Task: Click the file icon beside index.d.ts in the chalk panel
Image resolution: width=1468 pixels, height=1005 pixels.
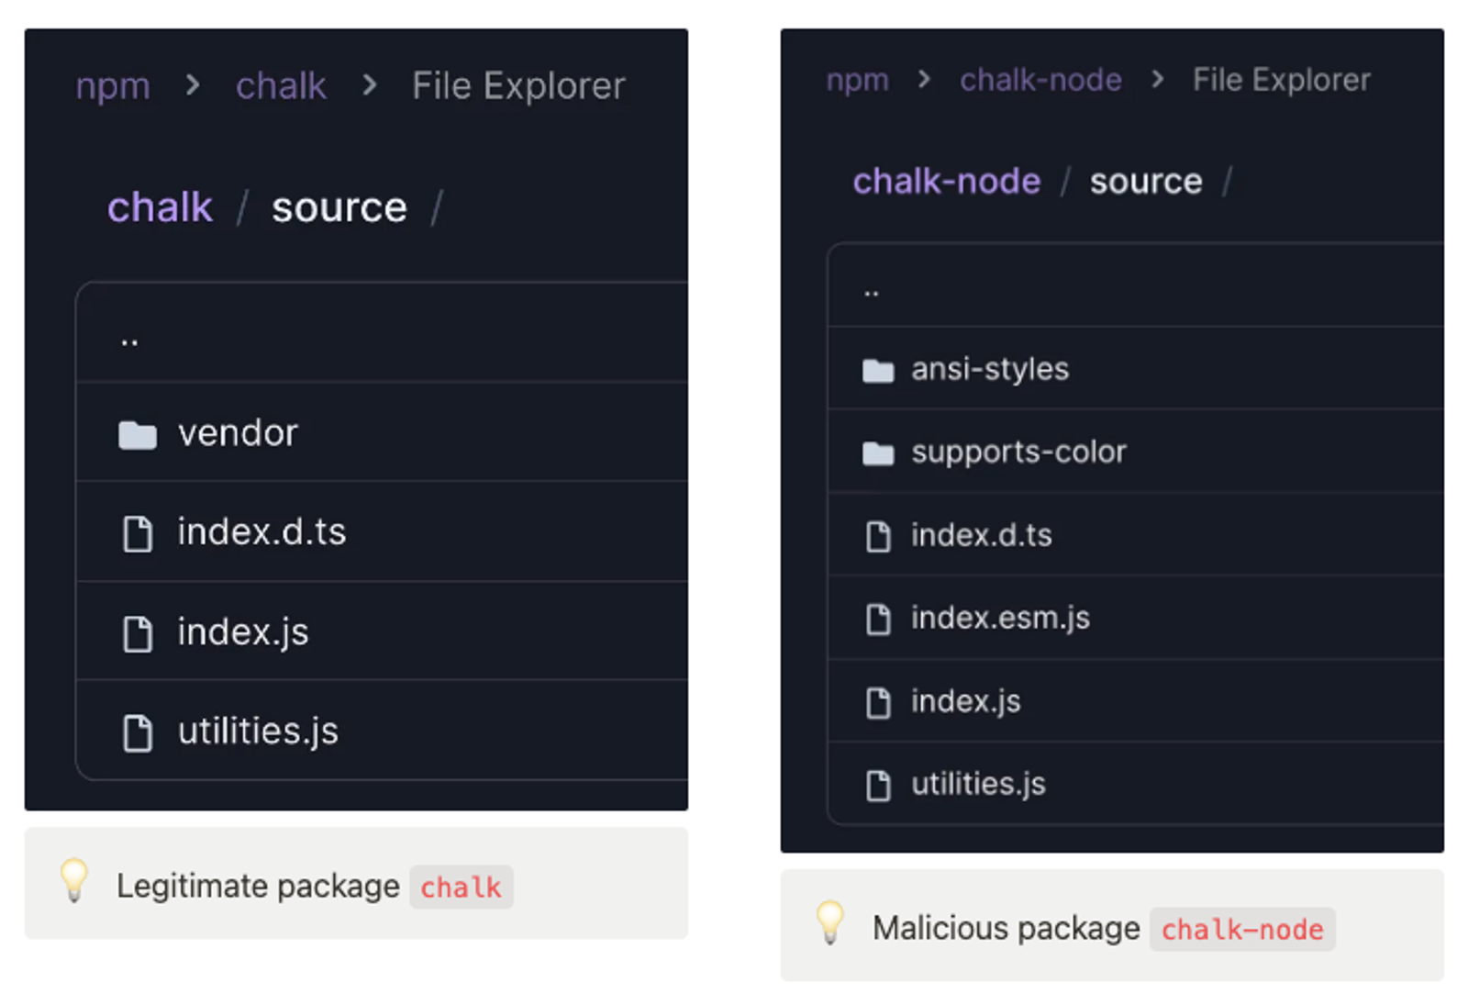Action: coord(138,533)
